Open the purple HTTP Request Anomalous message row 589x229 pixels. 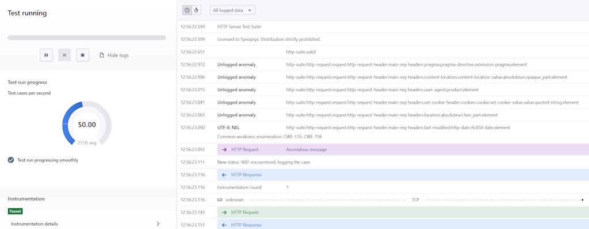403,149
